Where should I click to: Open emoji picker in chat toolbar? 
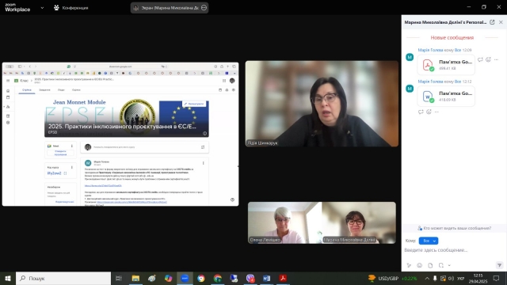[419, 265]
